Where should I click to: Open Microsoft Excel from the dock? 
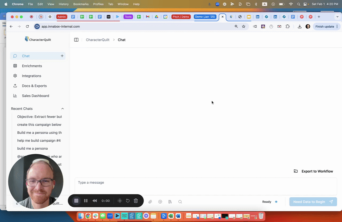(171, 216)
